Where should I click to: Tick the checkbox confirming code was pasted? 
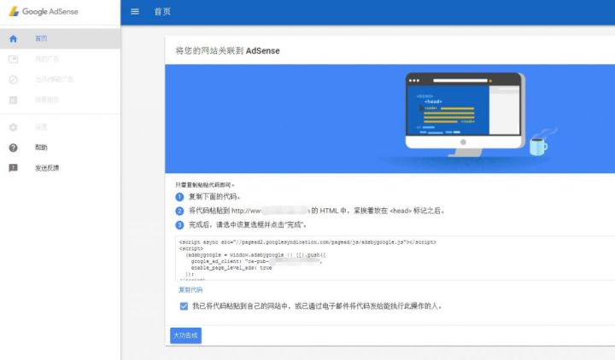pos(184,306)
